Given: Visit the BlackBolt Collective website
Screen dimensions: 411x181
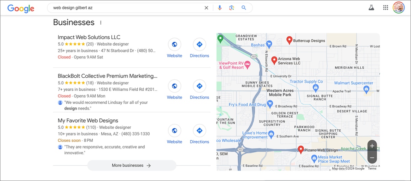Looking at the screenshot, I should pos(174,90).
